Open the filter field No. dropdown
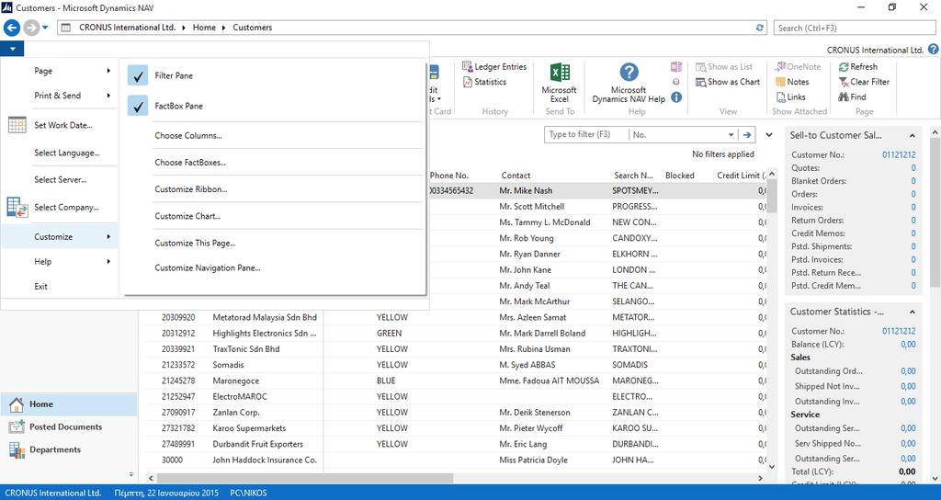Viewport: 941px width, 500px height. click(731, 135)
